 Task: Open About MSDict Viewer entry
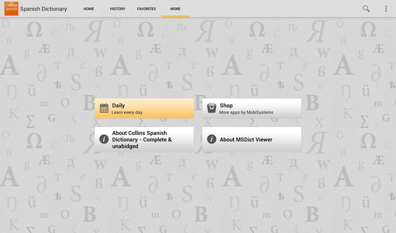coord(252,139)
